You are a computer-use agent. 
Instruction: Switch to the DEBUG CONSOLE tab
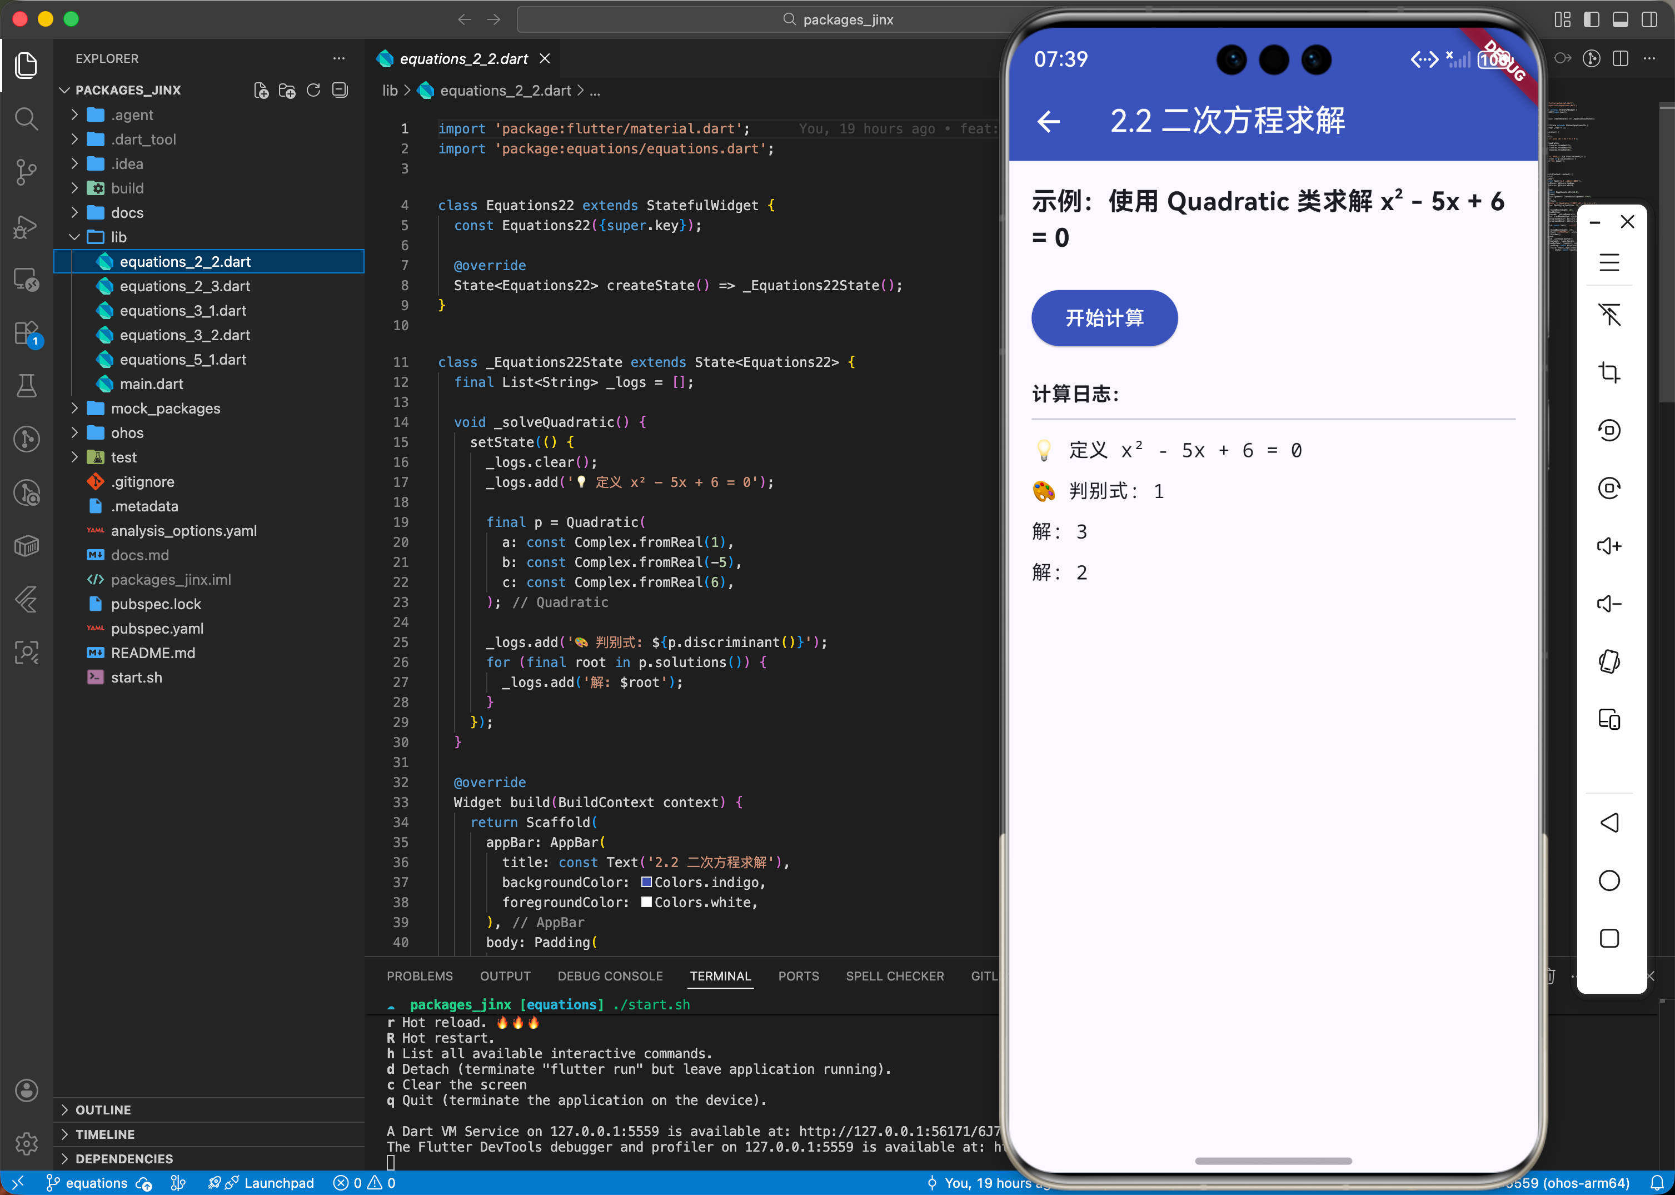click(610, 975)
